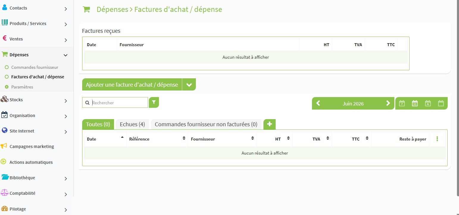The height and width of the screenshot is (215, 459).
Task: Click the Ventes euro icon
Action: click(4, 38)
